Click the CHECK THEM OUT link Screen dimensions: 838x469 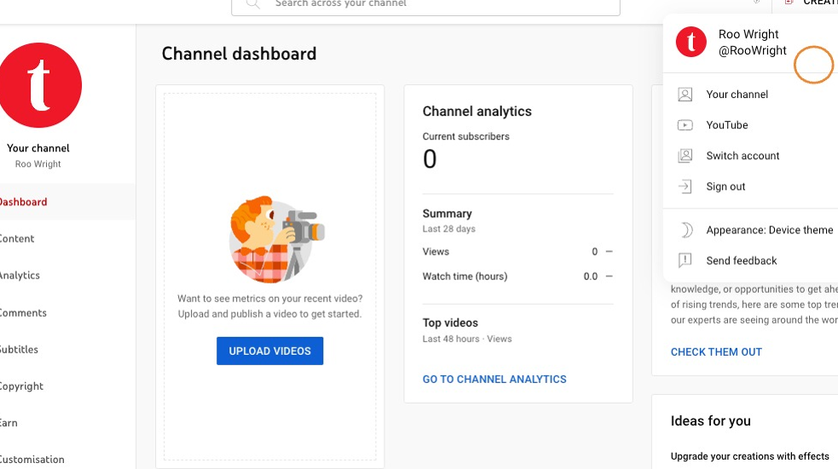coord(716,352)
